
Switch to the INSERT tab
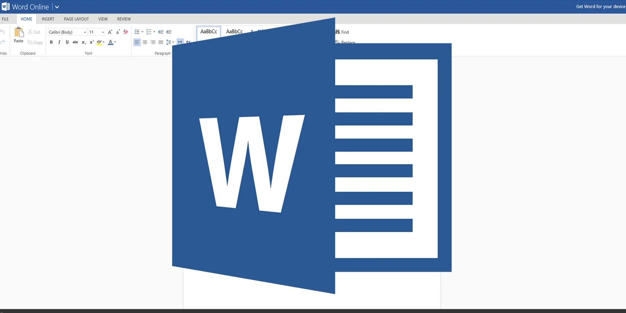(48, 19)
